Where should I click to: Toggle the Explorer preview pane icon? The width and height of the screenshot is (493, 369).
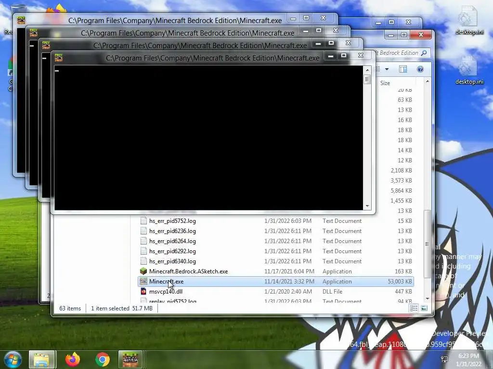tap(403, 69)
